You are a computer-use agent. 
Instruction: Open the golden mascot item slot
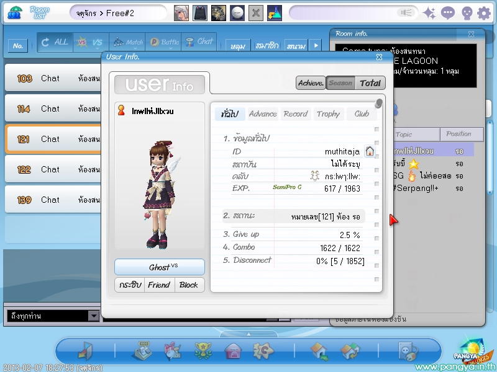[x=219, y=13]
